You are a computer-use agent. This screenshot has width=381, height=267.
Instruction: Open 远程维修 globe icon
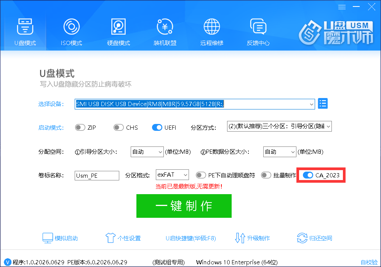pyautogui.click(x=211, y=26)
